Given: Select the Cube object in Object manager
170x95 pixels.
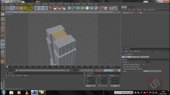Looking at the screenshot, I should [127, 13].
